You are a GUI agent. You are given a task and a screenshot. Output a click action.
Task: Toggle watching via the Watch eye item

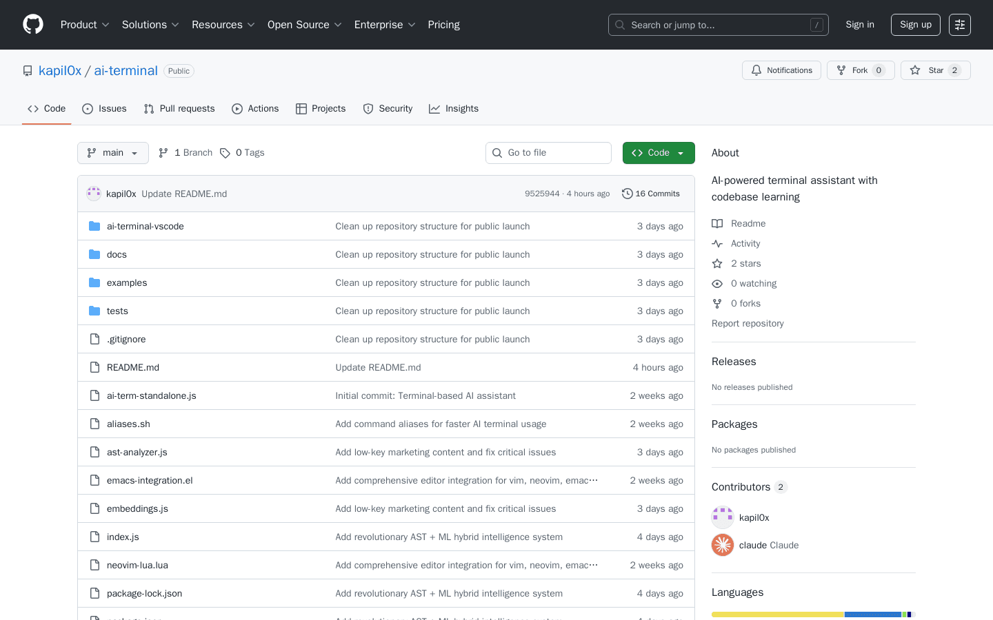click(x=744, y=283)
